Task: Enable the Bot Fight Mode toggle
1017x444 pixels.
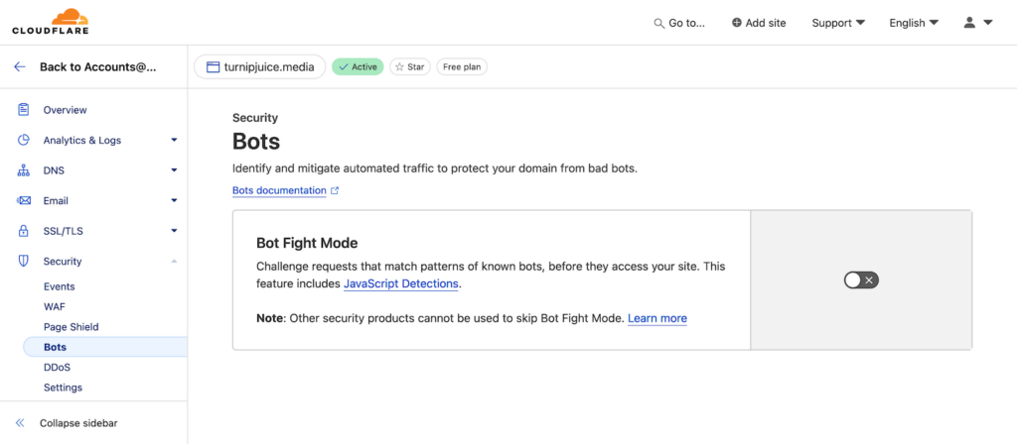Action: point(861,279)
